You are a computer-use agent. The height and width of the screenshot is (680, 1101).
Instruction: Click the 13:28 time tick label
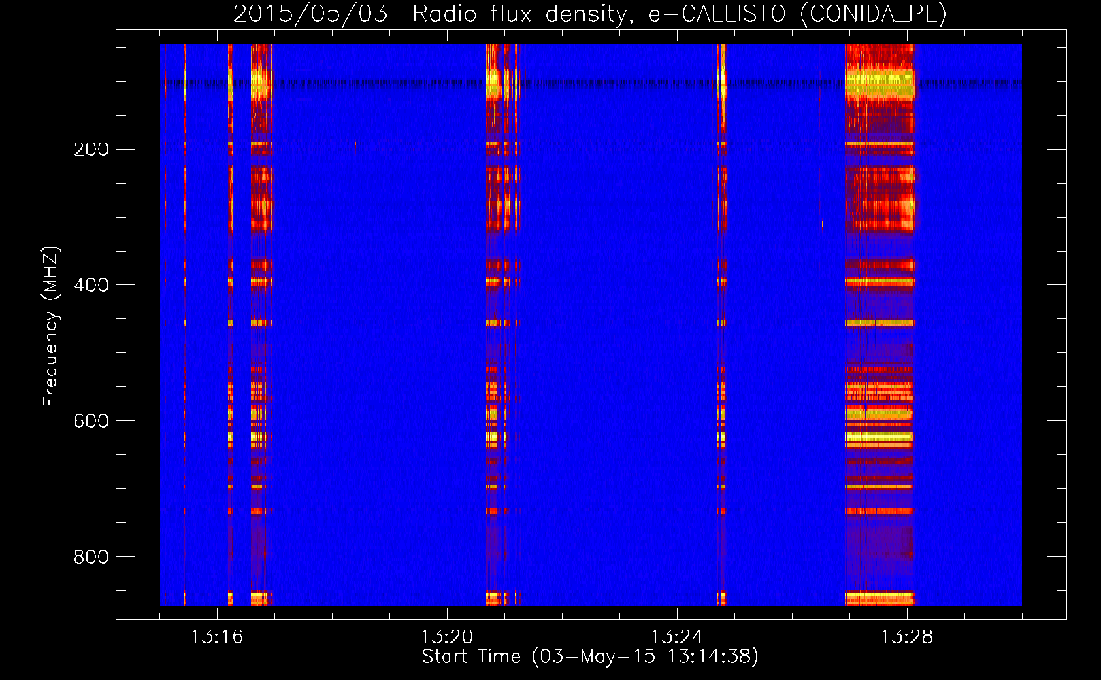907,636
